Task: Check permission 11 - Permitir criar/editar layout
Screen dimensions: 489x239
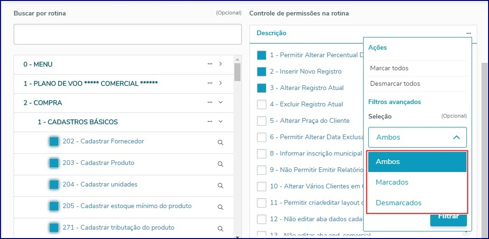Action: pos(261,203)
